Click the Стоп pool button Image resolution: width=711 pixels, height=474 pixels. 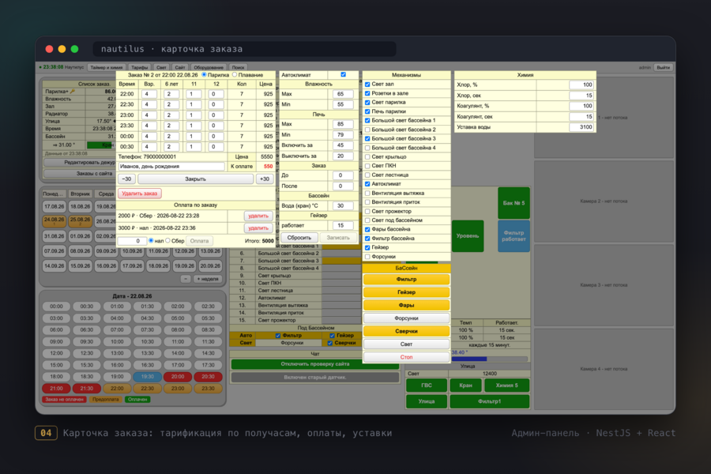click(406, 357)
